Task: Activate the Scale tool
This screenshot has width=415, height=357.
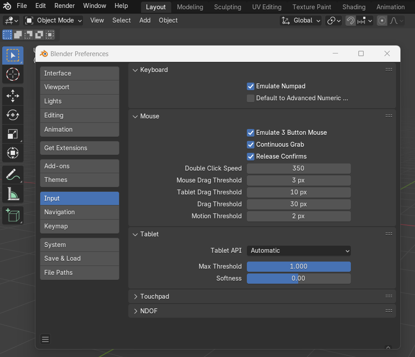Action: point(13,134)
